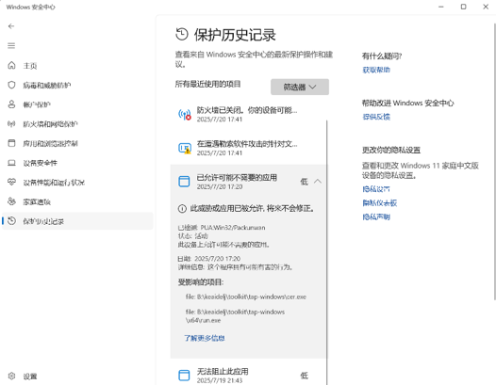Click the settings gear icon
The height and width of the screenshot is (385, 496).
pyautogui.click(x=11, y=376)
